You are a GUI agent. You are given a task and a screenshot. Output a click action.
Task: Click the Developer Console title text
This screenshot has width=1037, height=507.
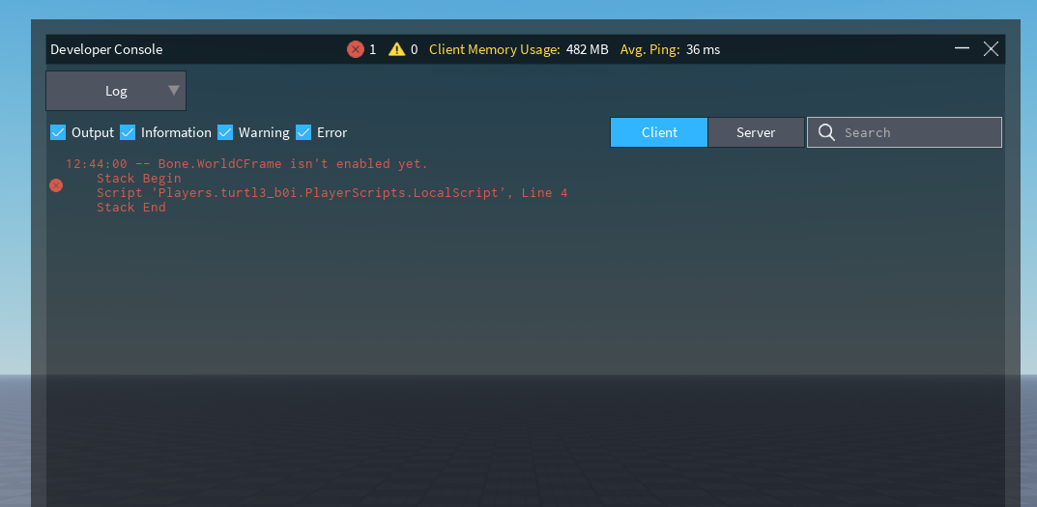tap(106, 49)
